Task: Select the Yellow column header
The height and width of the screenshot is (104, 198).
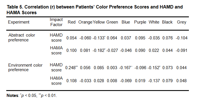Action: [x=99, y=22]
